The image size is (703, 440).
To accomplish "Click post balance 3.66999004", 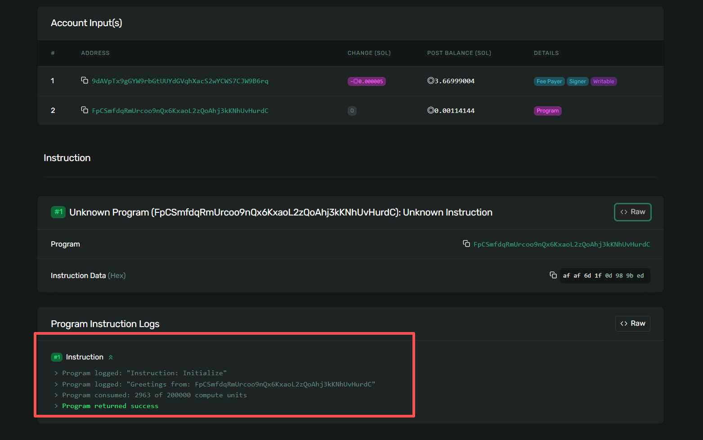I will 451,81.
